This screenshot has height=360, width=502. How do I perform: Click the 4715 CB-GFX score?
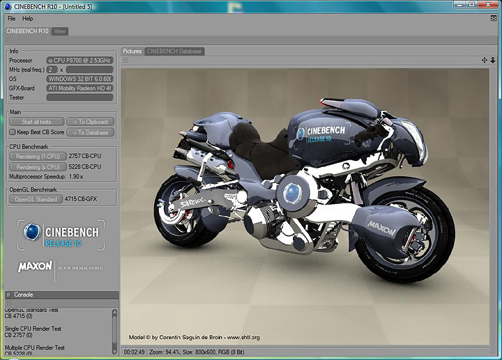tap(81, 199)
